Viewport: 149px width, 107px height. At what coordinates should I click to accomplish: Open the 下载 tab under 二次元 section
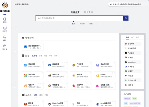(46, 95)
